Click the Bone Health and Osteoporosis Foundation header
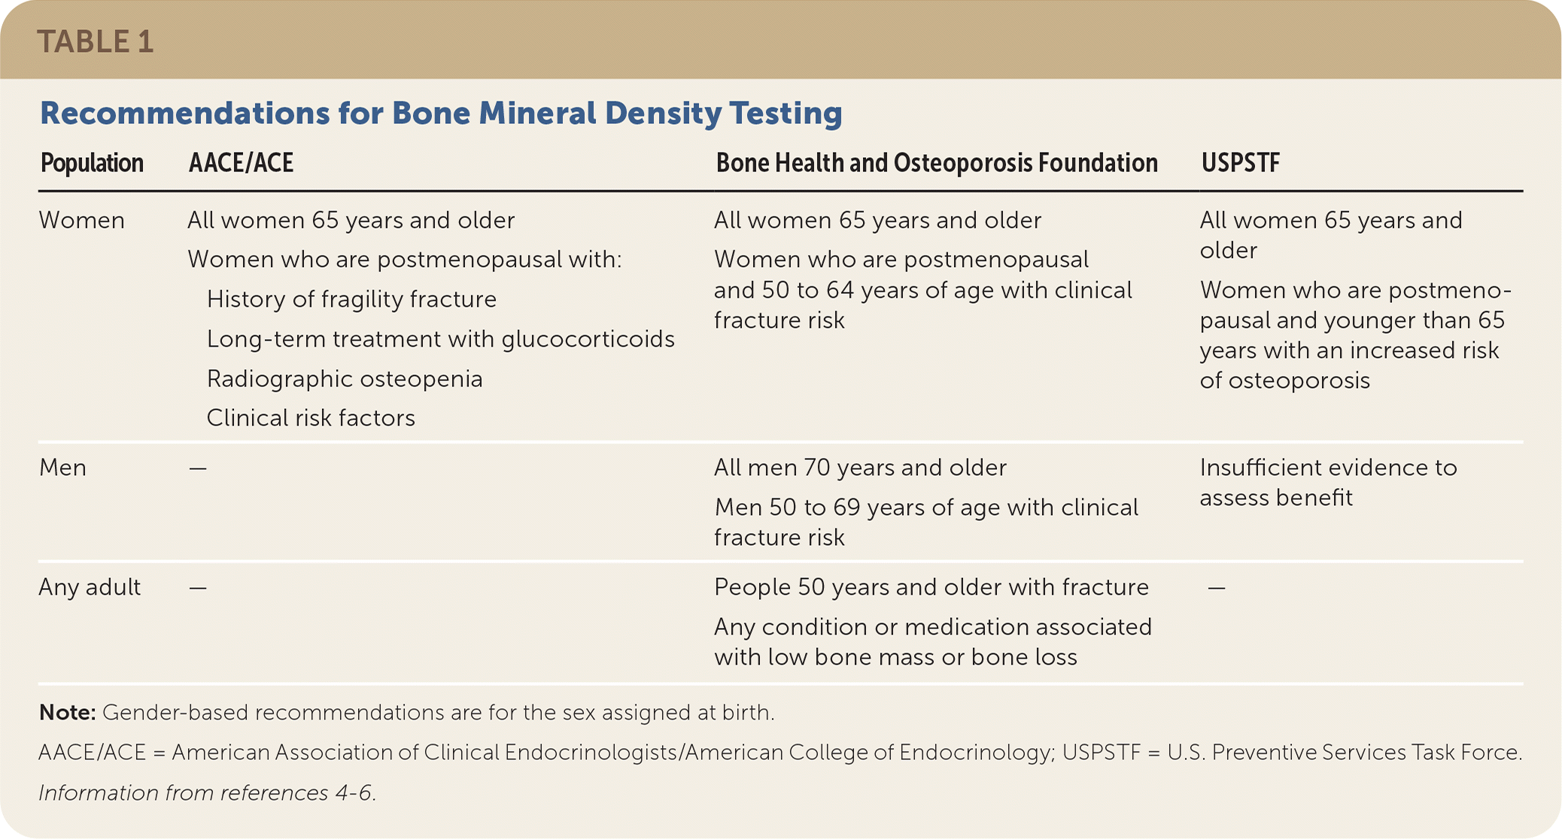Screen dimensions: 1562x839 (x=936, y=163)
